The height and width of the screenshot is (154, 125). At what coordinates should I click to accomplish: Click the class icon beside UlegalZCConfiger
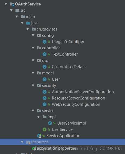coord(45,42)
